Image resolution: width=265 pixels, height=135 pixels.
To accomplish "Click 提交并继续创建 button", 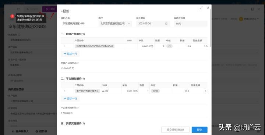I will 175,130.
